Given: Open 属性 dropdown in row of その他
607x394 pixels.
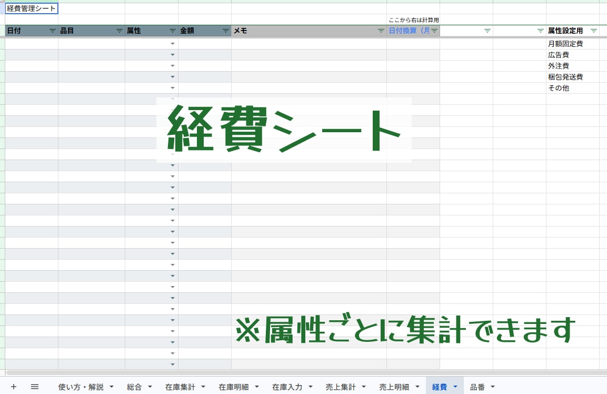Looking at the screenshot, I should [x=173, y=88].
